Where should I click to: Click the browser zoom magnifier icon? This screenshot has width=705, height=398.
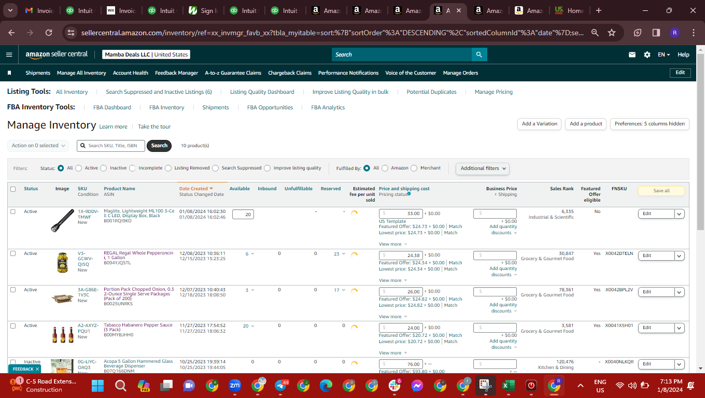point(595,33)
